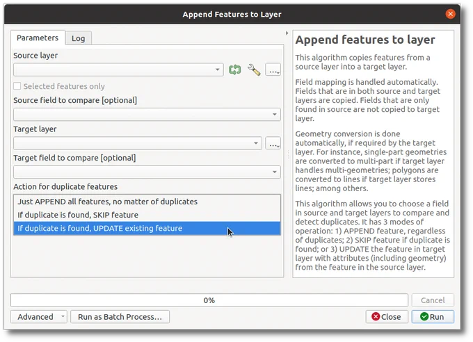Click the Run button

click(x=433, y=317)
